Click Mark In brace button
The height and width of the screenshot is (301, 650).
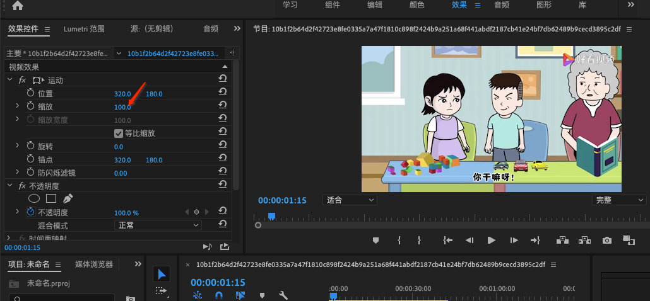(x=399, y=240)
